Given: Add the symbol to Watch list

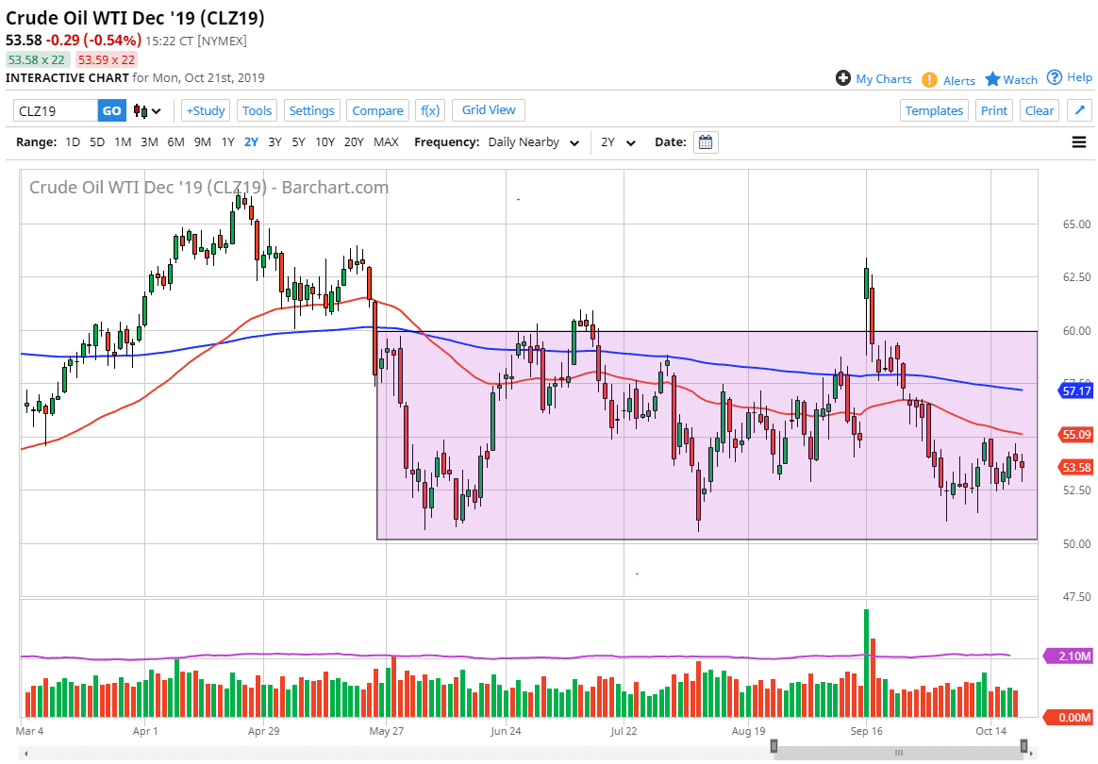Looking at the screenshot, I should pyautogui.click(x=1011, y=80).
